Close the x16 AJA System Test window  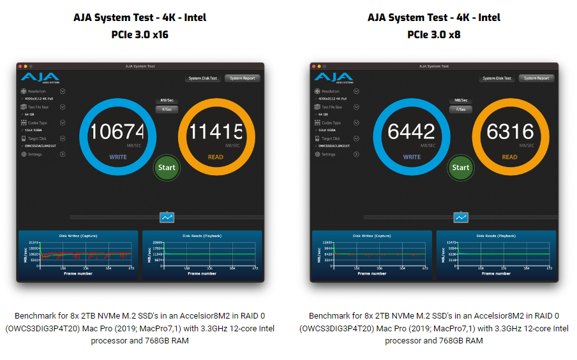pyautogui.click(x=20, y=66)
